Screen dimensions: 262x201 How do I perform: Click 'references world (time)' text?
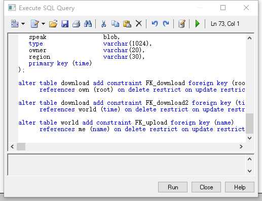80,109
